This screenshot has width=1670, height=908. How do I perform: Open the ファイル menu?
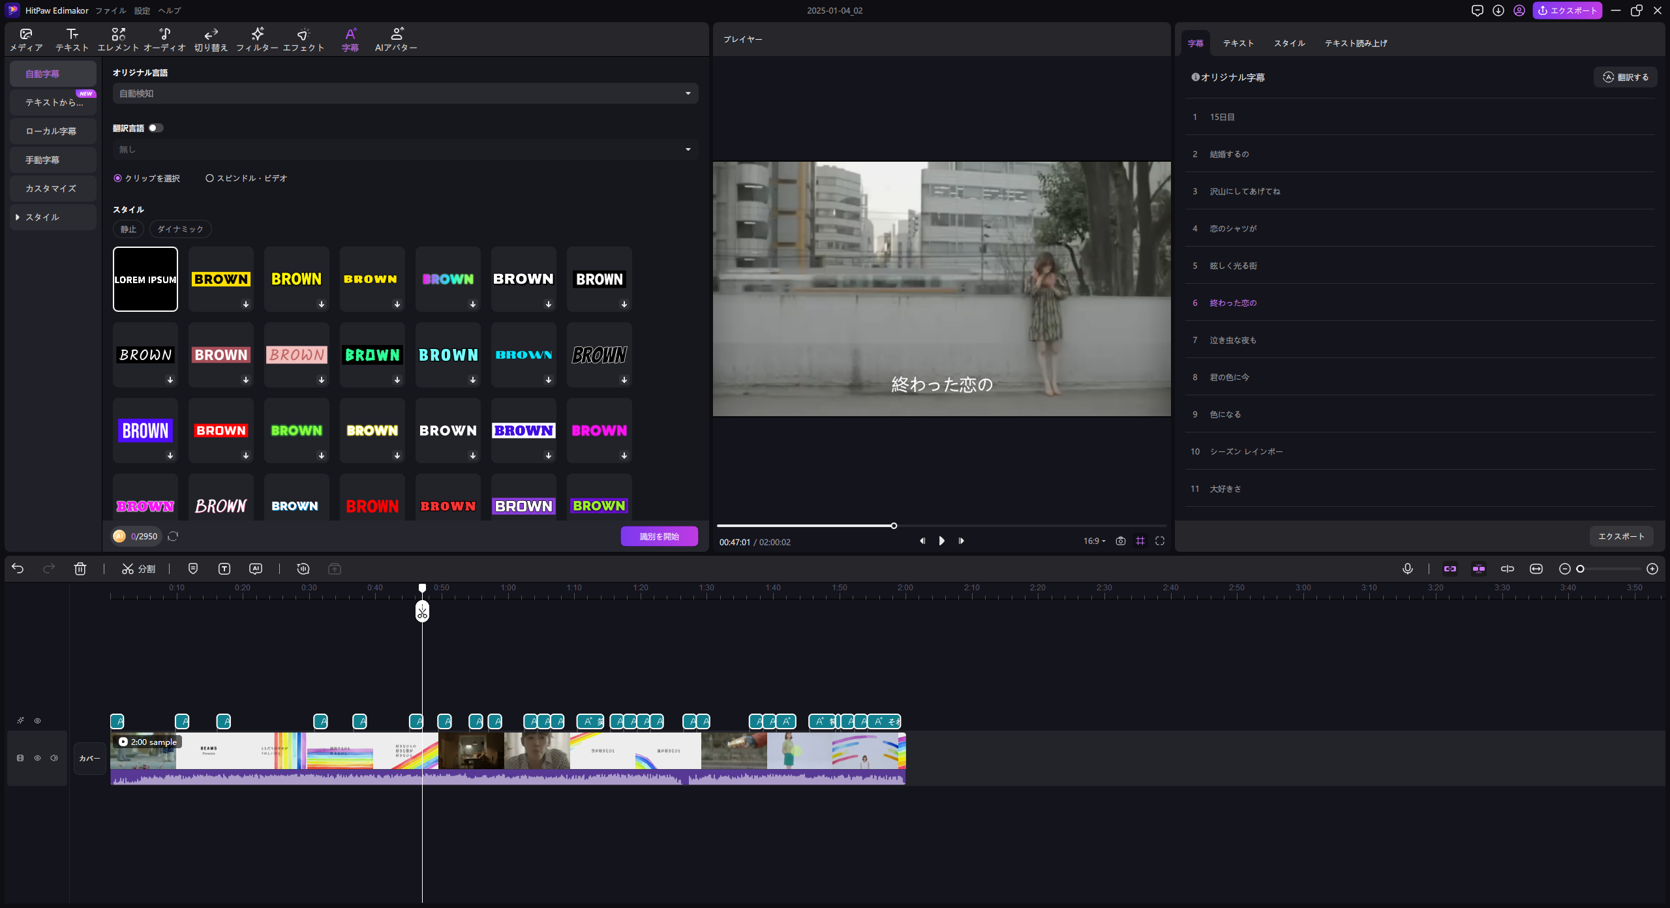click(111, 10)
